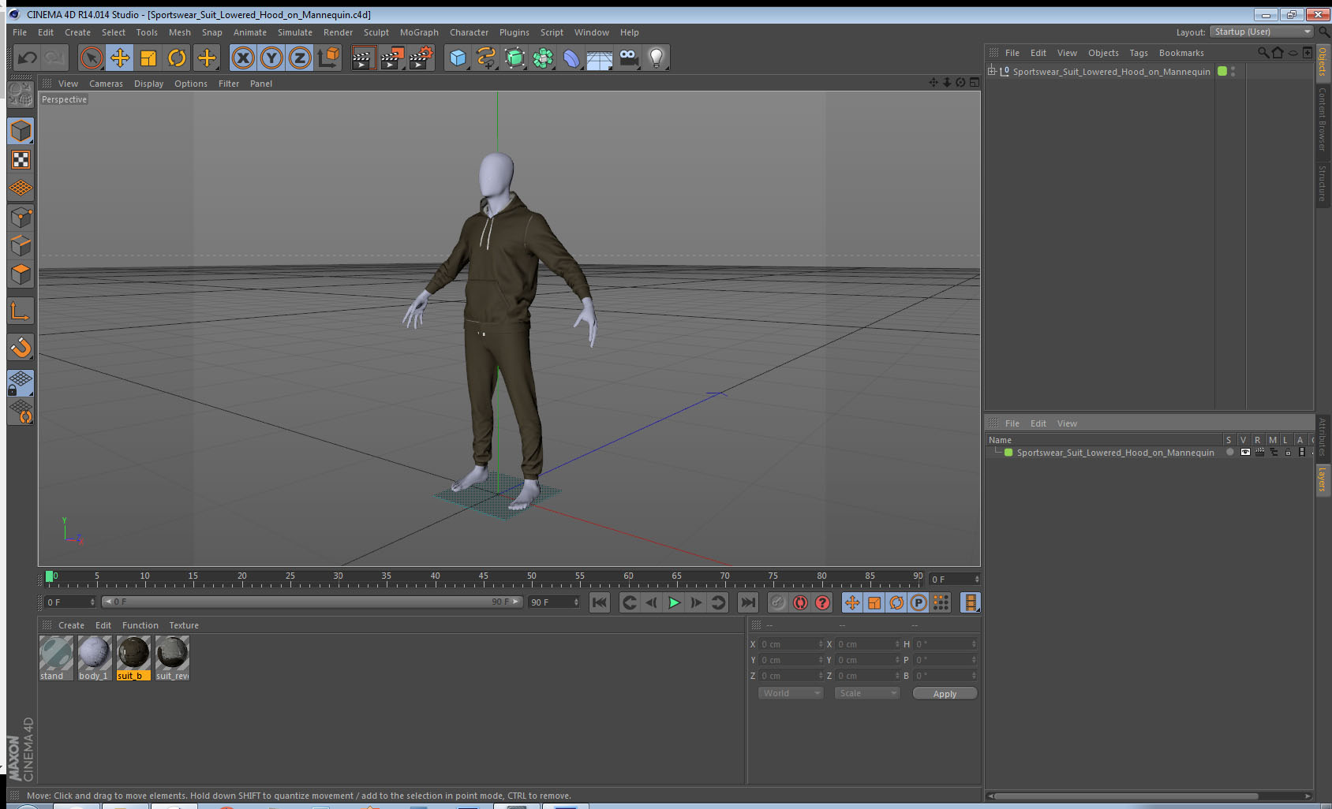1332x809 pixels.
Task: Go to end of animation
Action: coord(747,602)
